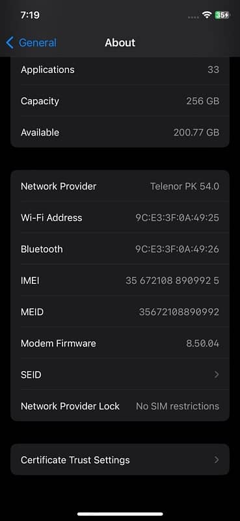Tap the 7:19 clock in status bar

click(30, 15)
